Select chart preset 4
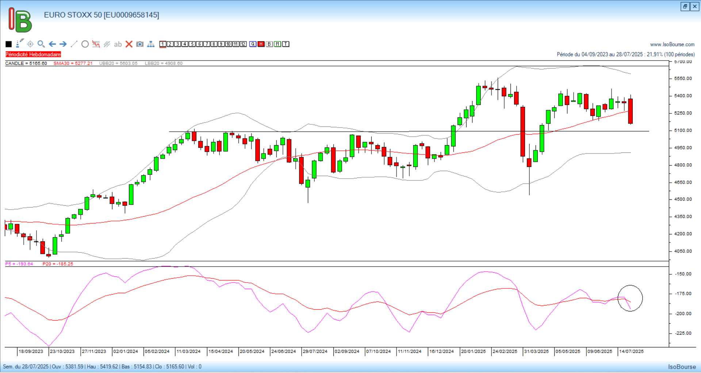This screenshot has height=373, width=701. pos(185,44)
